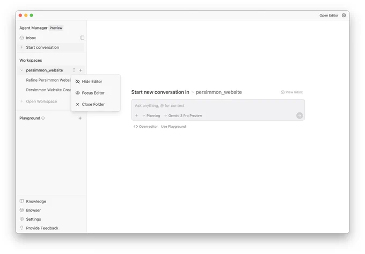Click the Open editor link below prompt

145,127
